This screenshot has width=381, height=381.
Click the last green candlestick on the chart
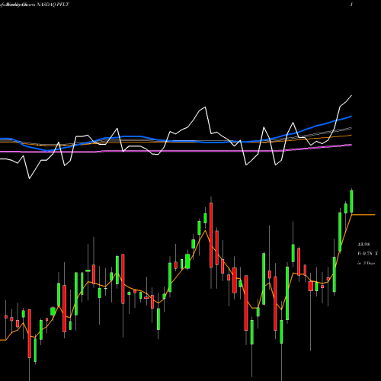(x=351, y=201)
